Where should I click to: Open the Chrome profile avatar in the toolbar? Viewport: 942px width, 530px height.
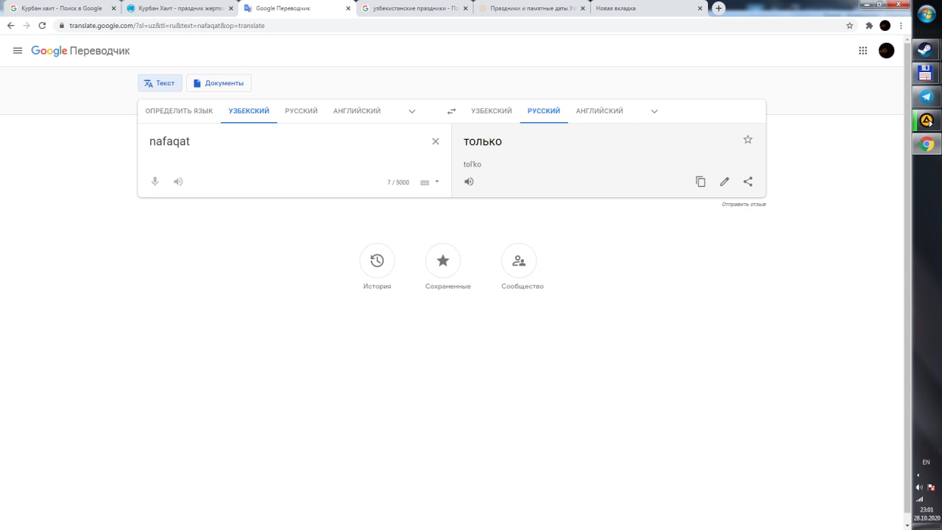tap(885, 25)
